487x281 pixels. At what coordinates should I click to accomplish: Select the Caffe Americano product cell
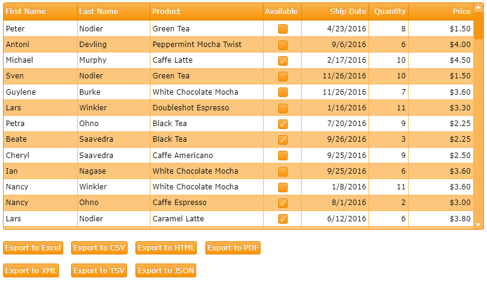point(207,156)
